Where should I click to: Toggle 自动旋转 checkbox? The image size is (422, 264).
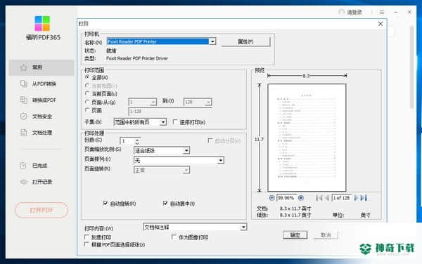pos(105,204)
